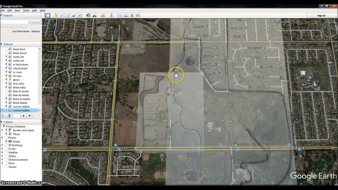Expand the Photos layer
Viewport: 338px width, 190px height.
point(2,138)
